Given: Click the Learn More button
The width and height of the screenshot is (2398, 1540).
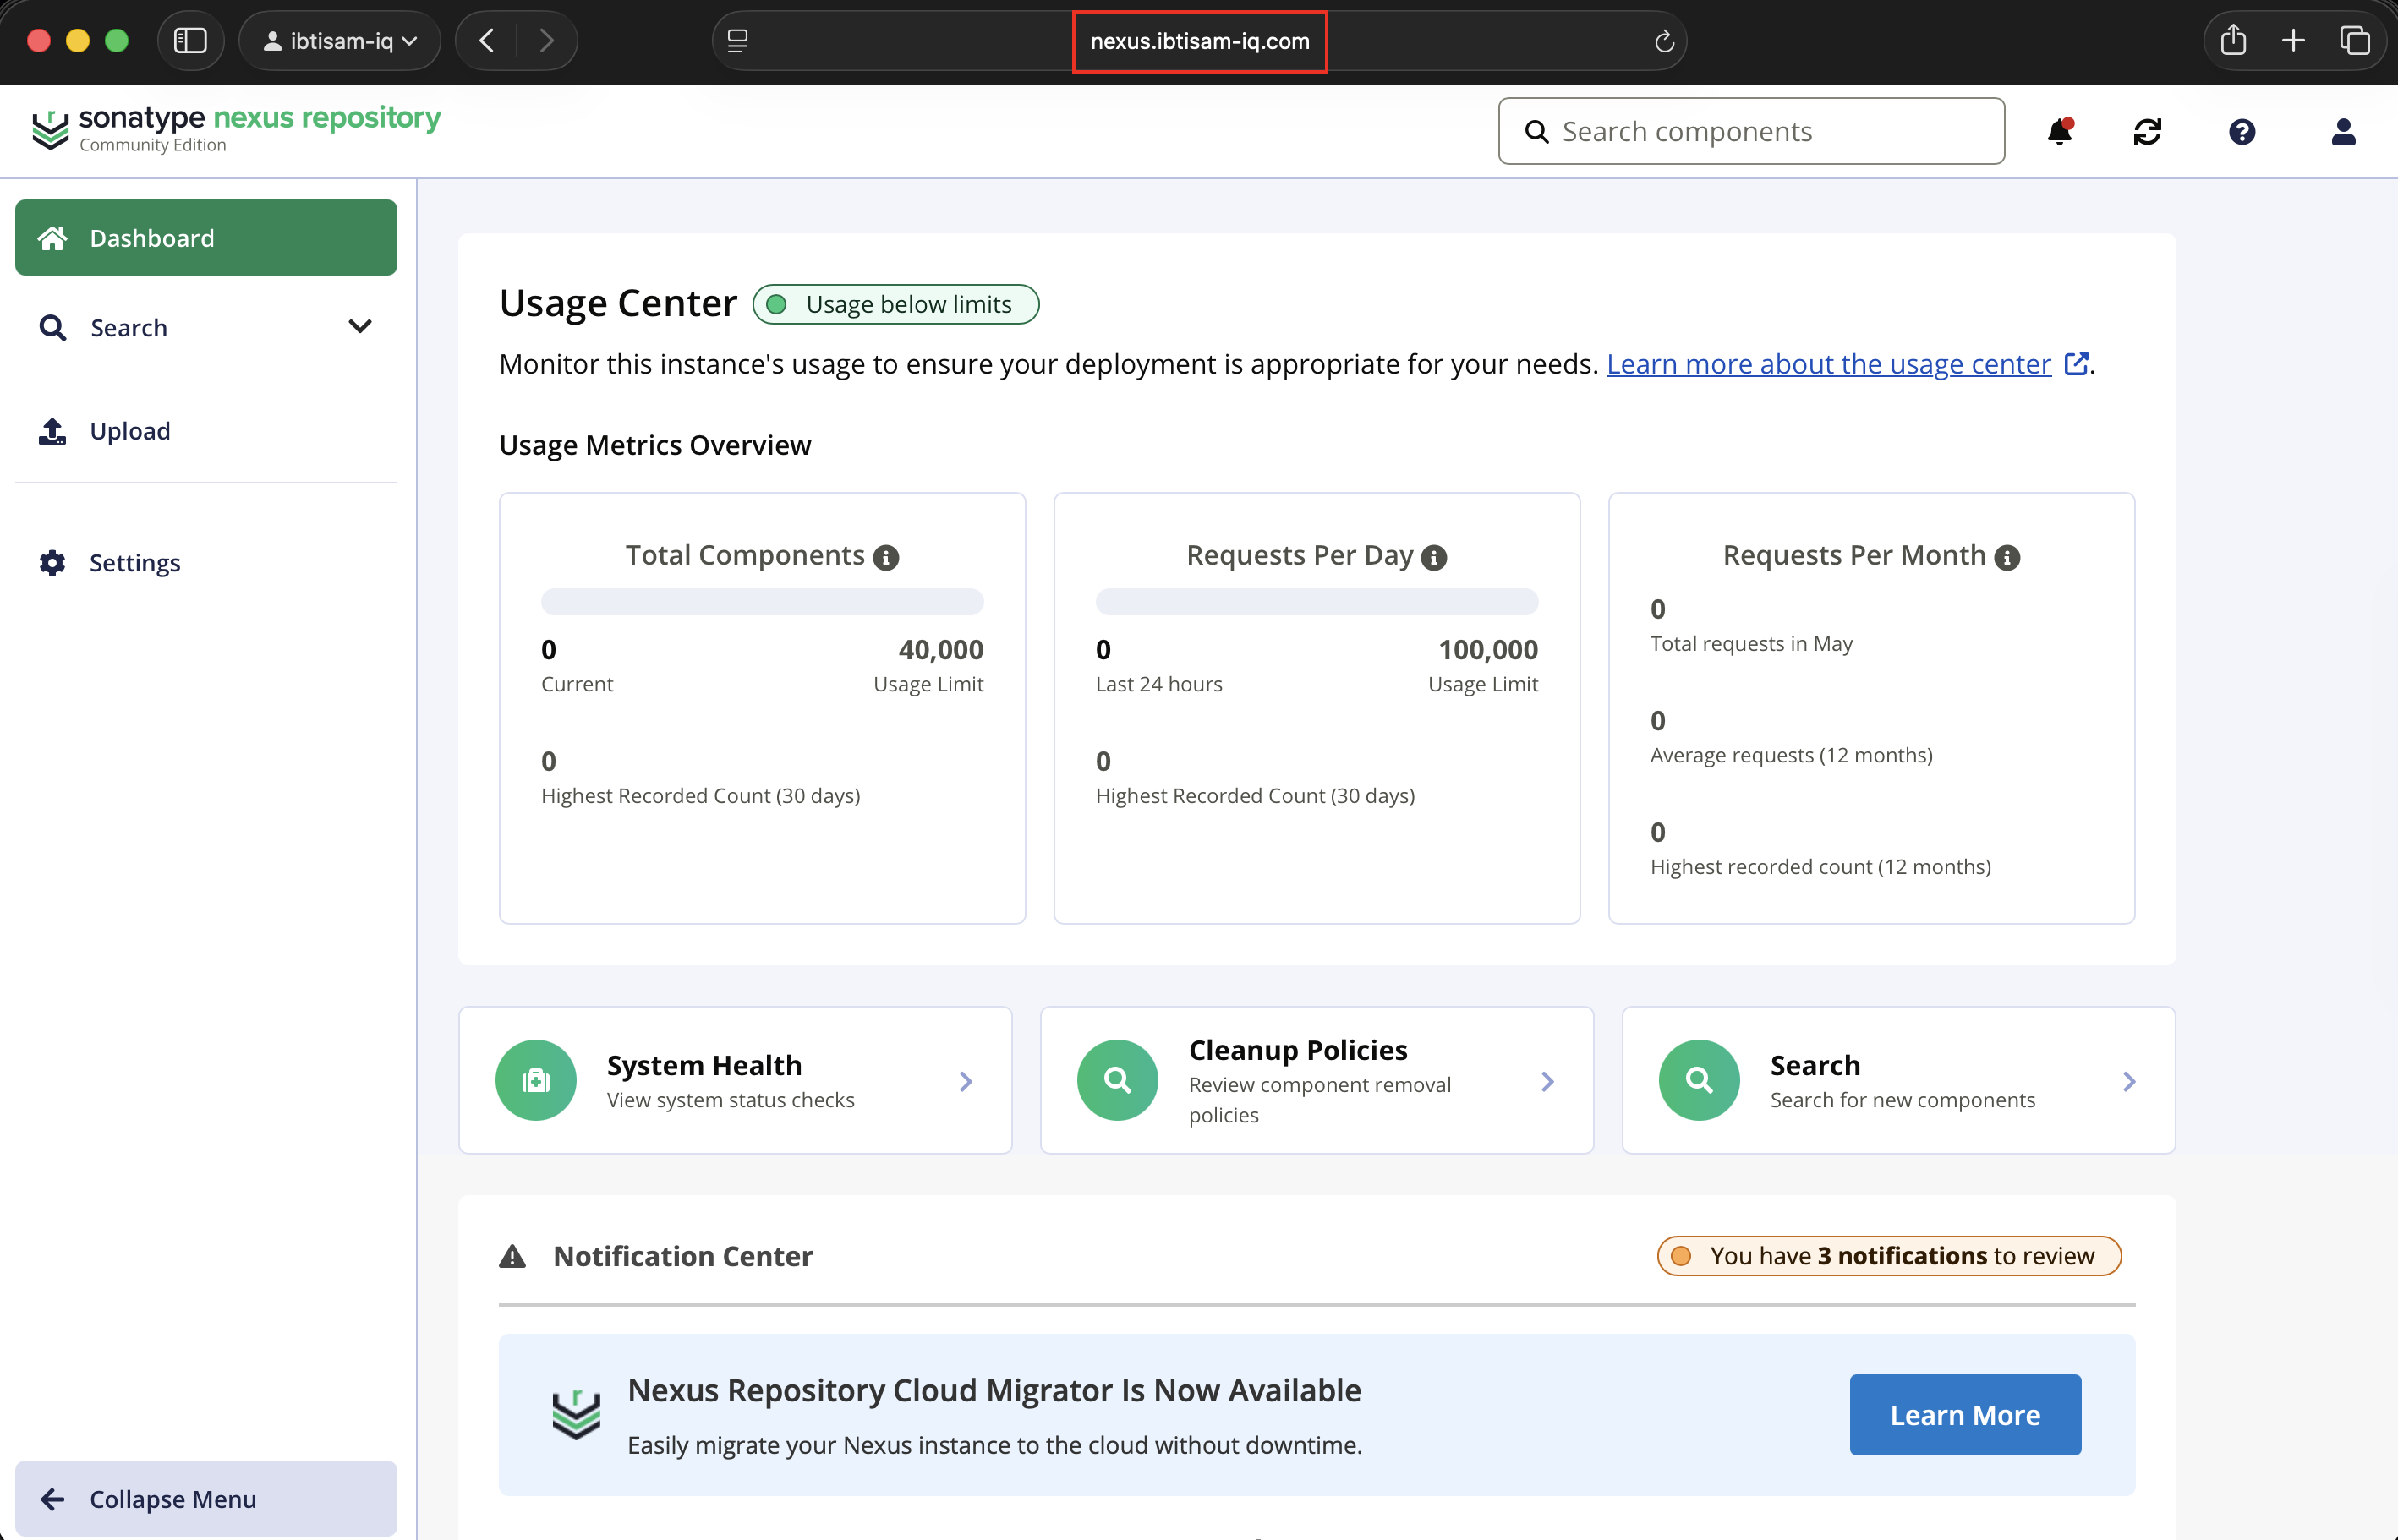Looking at the screenshot, I should pyautogui.click(x=1965, y=1414).
